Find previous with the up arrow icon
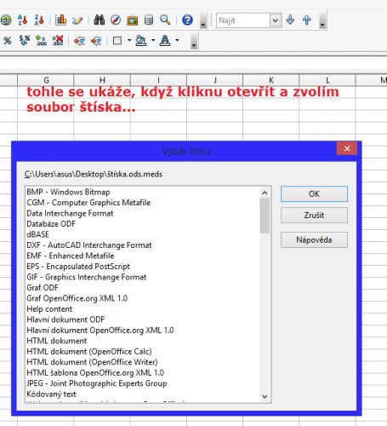 click(x=307, y=20)
